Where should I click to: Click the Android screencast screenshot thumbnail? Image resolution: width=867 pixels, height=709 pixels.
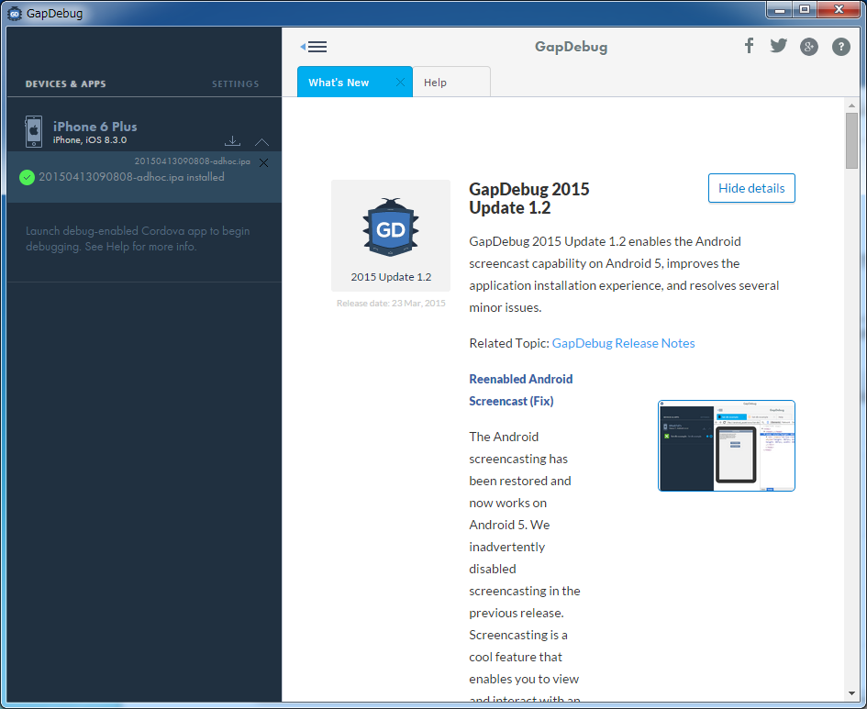coord(726,446)
